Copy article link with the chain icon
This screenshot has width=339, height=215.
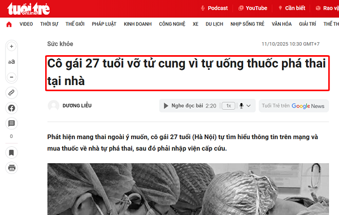(x=11, y=93)
